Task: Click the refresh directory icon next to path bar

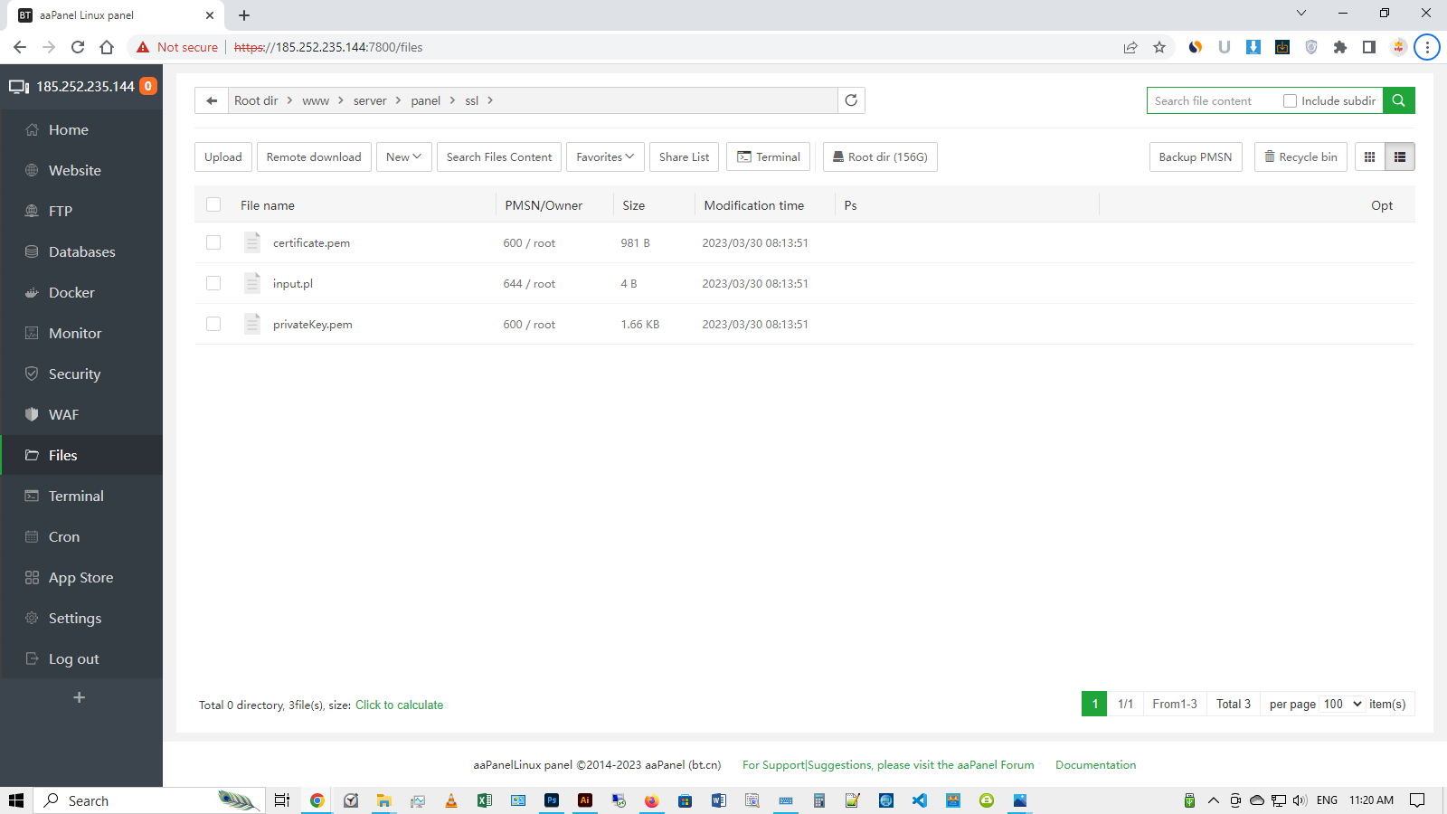Action: [851, 100]
